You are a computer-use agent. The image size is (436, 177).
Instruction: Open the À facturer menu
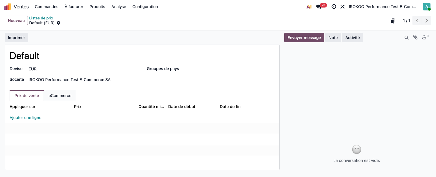(x=74, y=7)
